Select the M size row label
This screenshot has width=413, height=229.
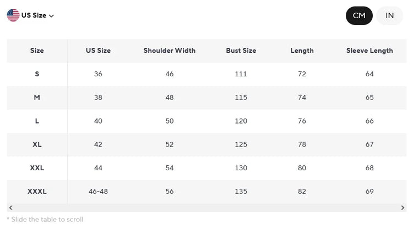pyautogui.click(x=37, y=97)
